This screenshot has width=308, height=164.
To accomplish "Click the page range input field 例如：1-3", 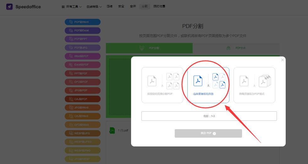I will tap(209, 116).
